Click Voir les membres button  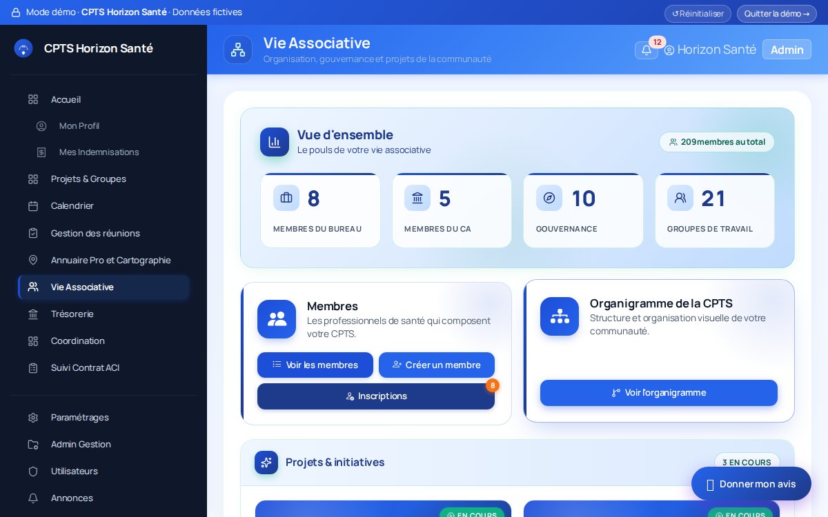(x=315, y=365)
